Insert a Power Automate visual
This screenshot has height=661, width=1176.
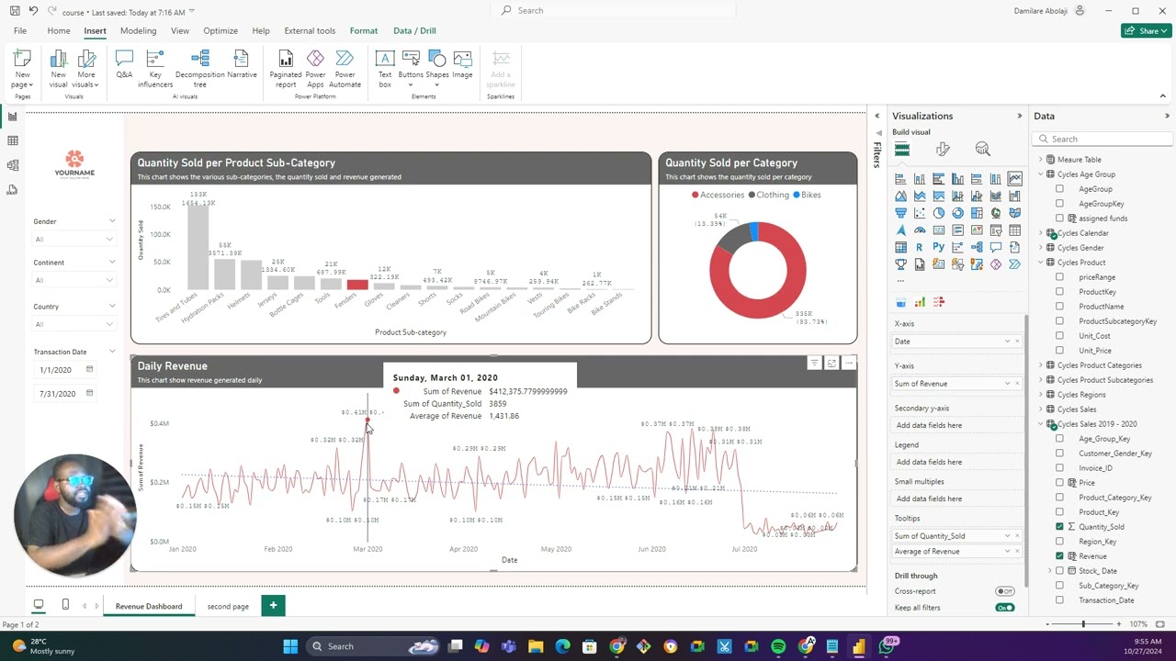pyautogui.click(x=345, y=69)
